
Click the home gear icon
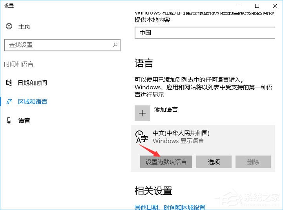click(x=9, y=26)
